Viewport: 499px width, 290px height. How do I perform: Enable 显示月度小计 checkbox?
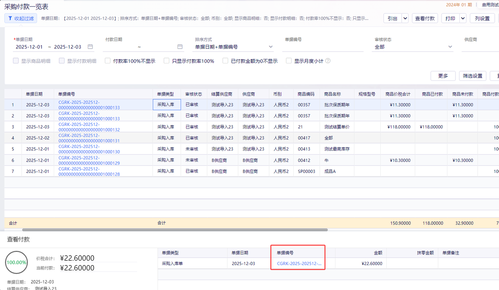[289, 61]
